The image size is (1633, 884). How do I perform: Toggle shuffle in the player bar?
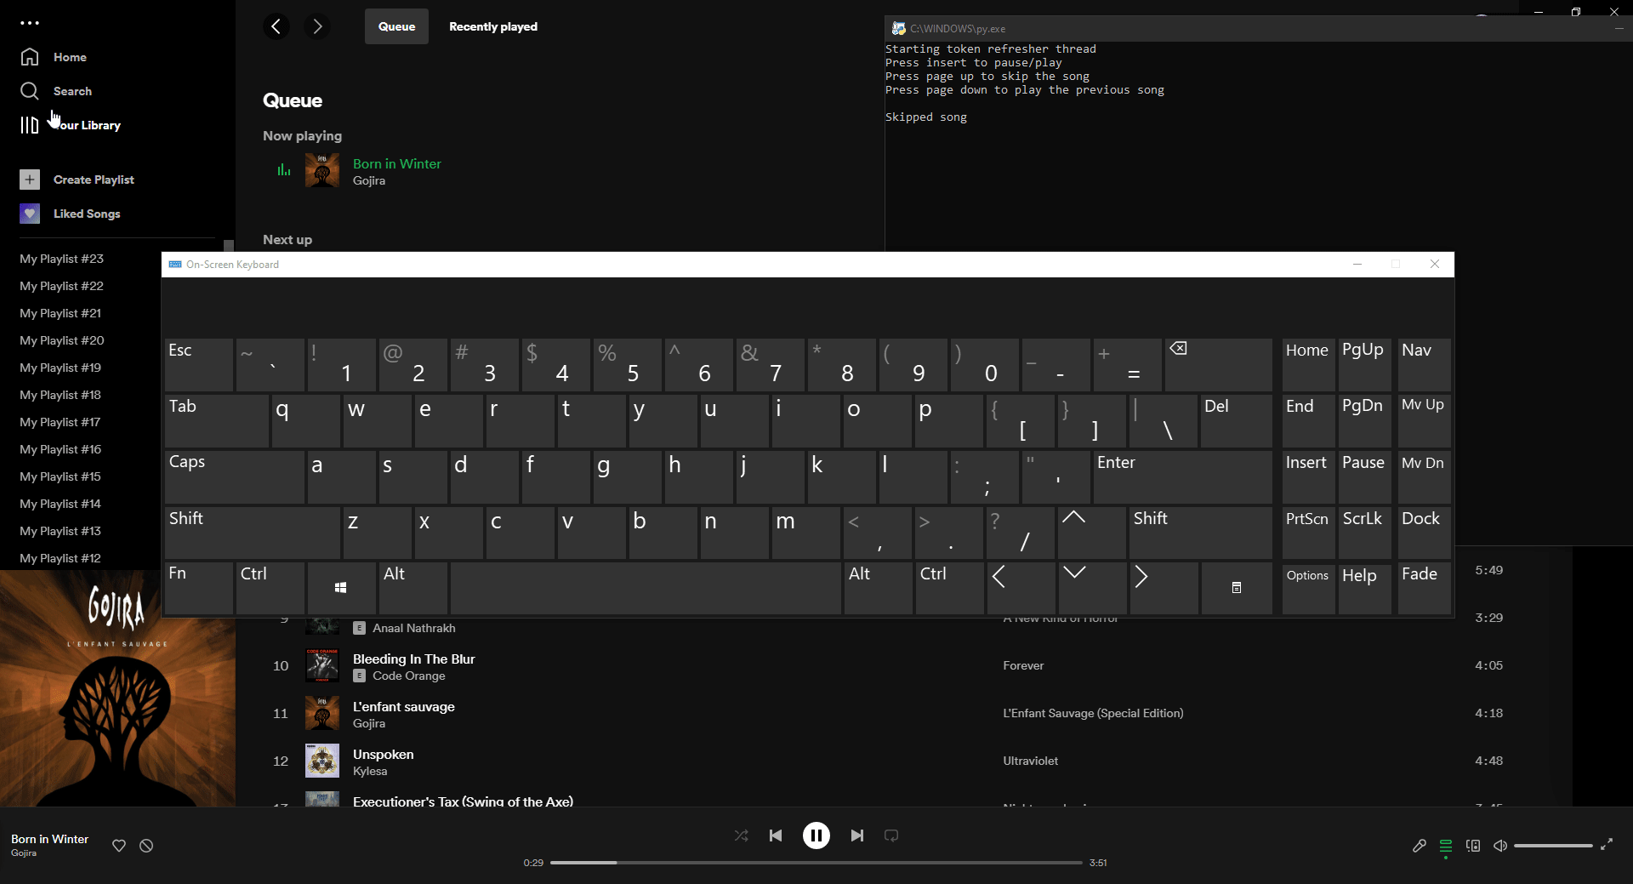point(742,836)
